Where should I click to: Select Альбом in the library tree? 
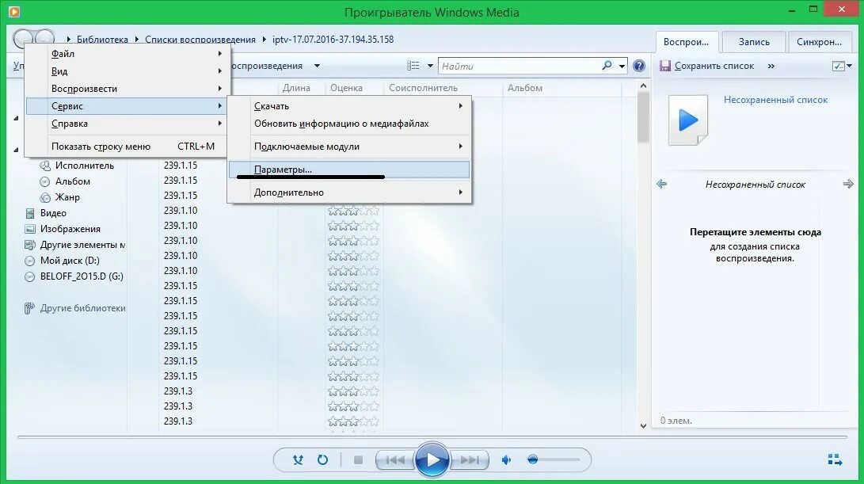[x=72, y=181]
